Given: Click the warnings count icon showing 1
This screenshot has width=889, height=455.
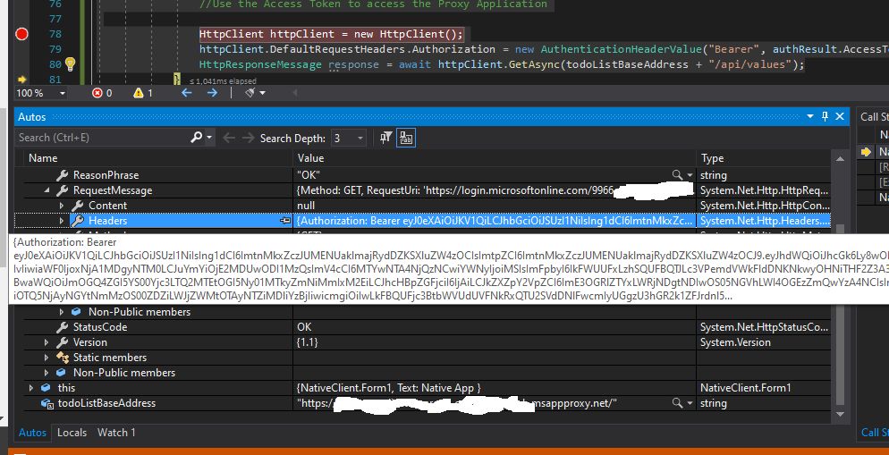Looking at the screenshot, I should pyautogui.click(x=139, y=93).
